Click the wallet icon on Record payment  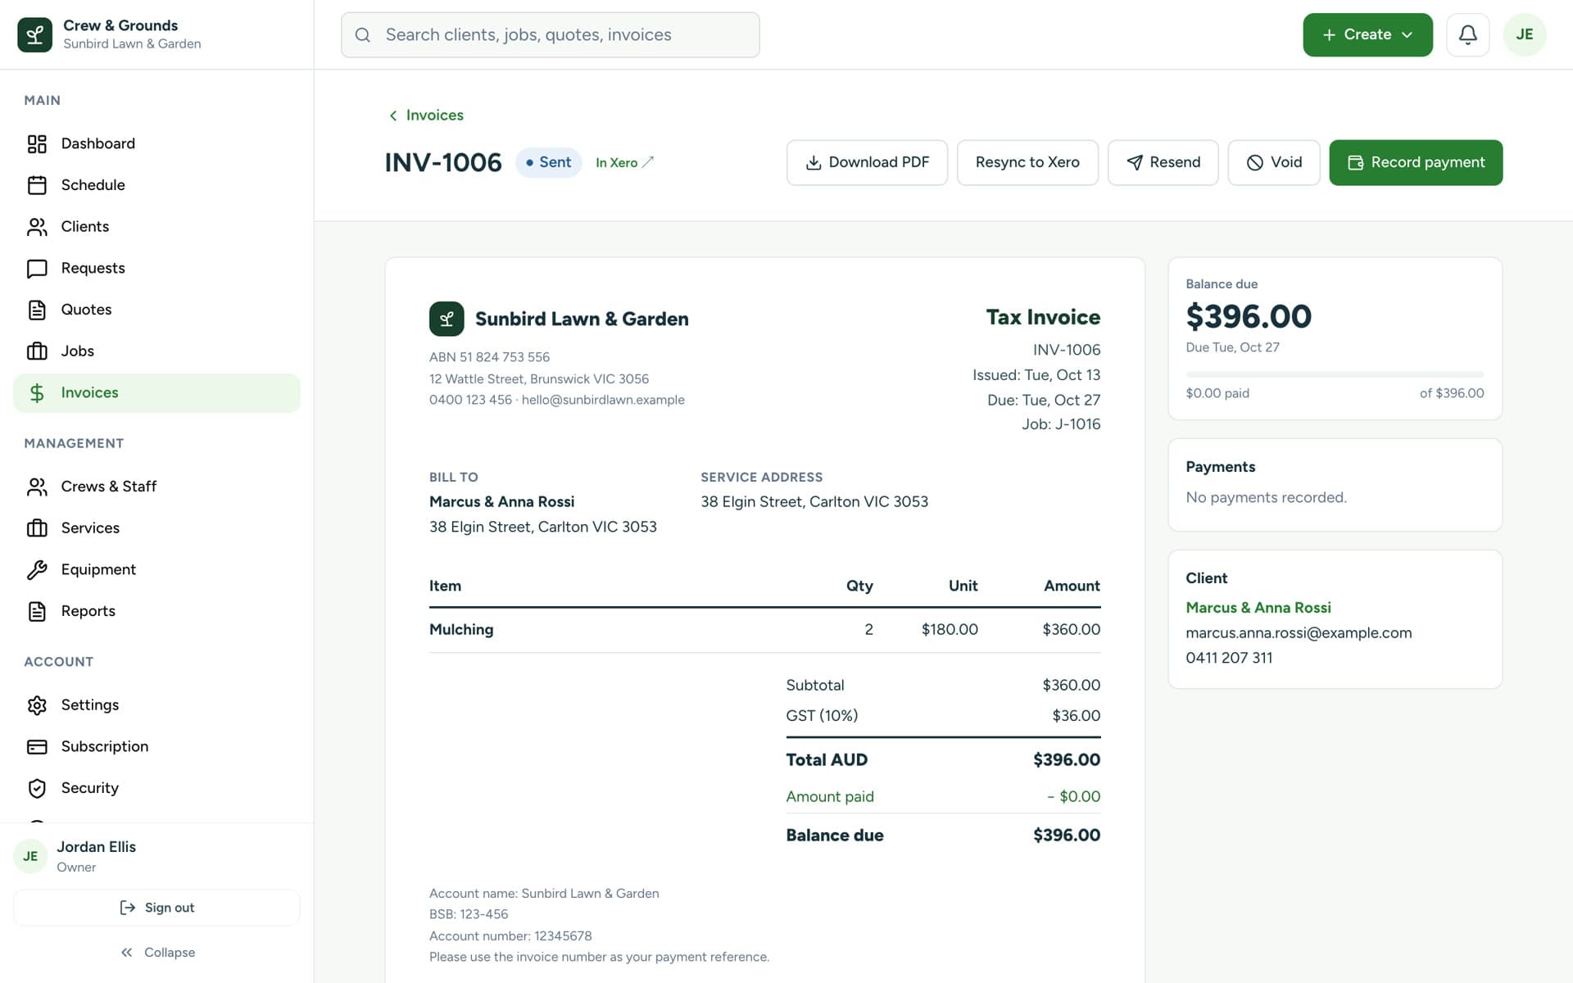coord(1355,163)
